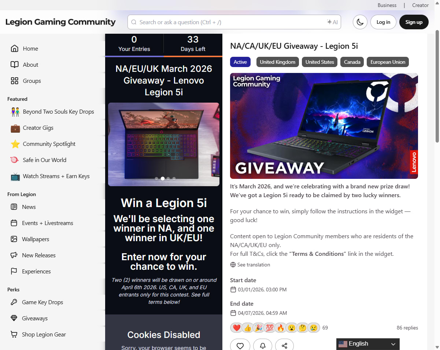Click the Legion 5i giveaway banner image
The image size is (440, 350).
[x=324, y=126]
